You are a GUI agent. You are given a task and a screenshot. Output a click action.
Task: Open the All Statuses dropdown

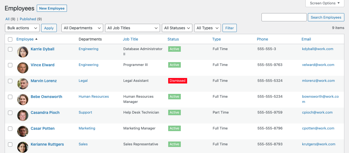(x=177, y=28)
